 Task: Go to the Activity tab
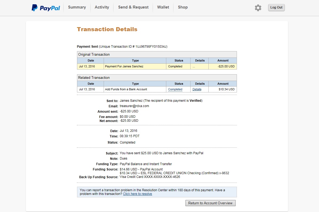pos(102,7)
